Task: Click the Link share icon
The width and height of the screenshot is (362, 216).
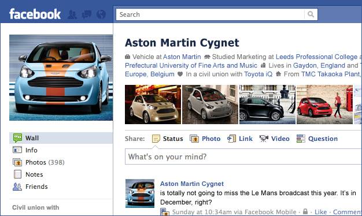Action: pos(231,139)
